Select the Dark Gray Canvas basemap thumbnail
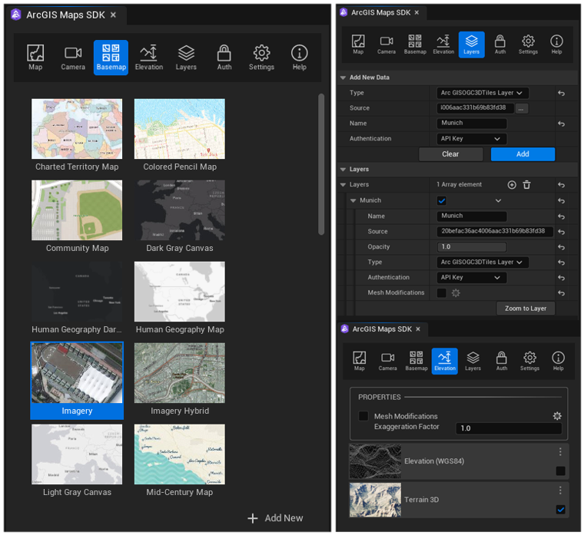The width and height of the screenshot is (584, 535). tap(180, 210)
